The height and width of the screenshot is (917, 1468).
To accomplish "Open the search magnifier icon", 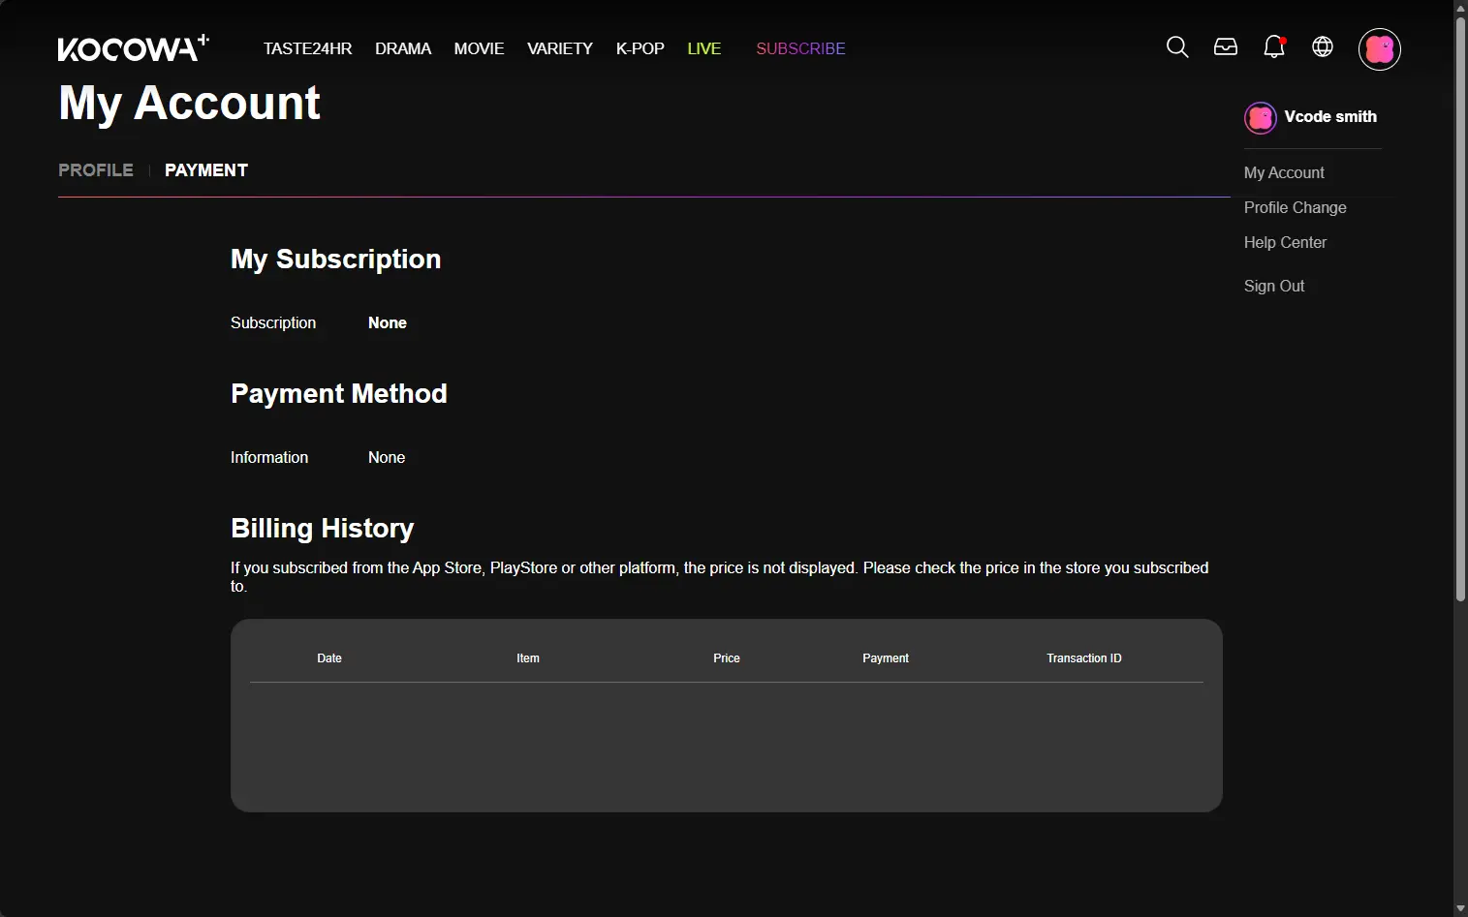I will (1177, 46).
